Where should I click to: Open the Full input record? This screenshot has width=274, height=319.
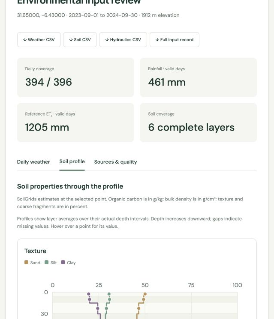click(175, 40)
